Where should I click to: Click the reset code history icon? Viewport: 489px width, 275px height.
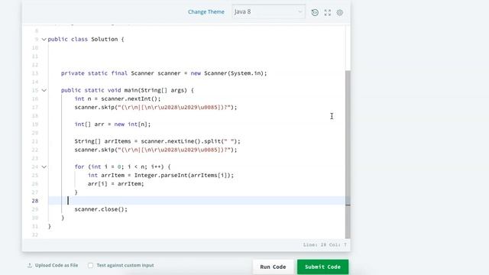pos(315,12)
